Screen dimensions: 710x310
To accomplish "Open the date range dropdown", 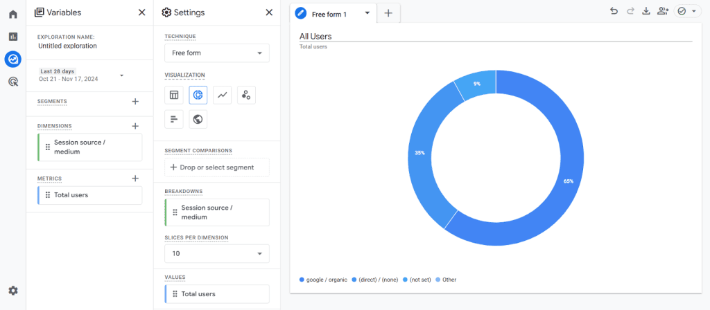I will (x=121, y=75).
